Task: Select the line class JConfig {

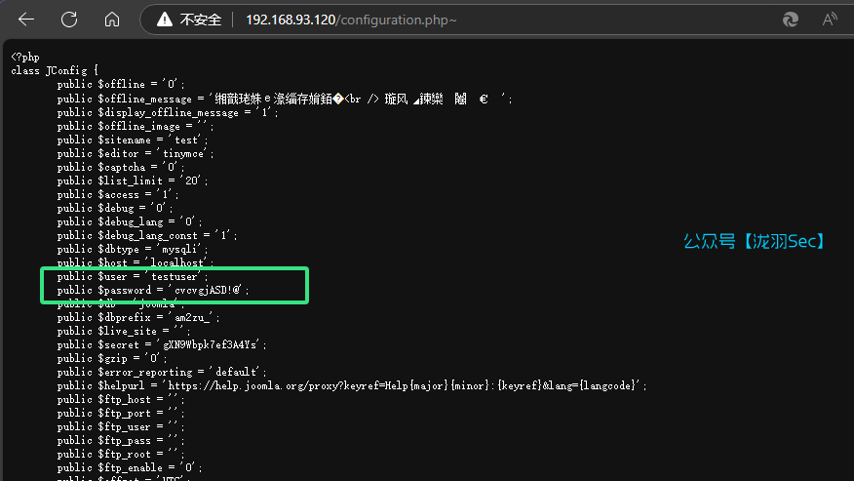Action: 55,70
